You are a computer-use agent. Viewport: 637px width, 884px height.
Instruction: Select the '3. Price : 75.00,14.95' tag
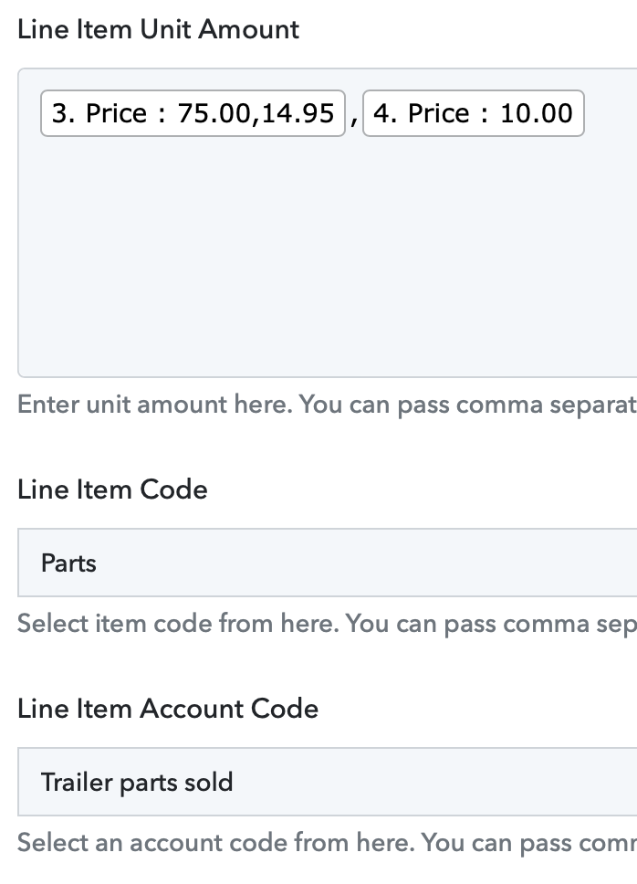pyautogui.click(x=193, y=113)
